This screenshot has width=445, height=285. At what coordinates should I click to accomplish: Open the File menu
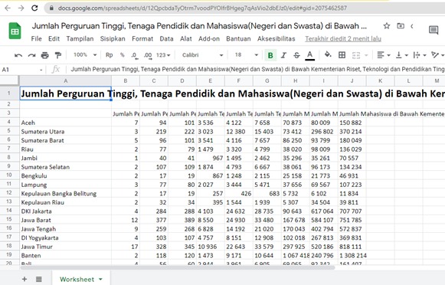coord(36,38)
